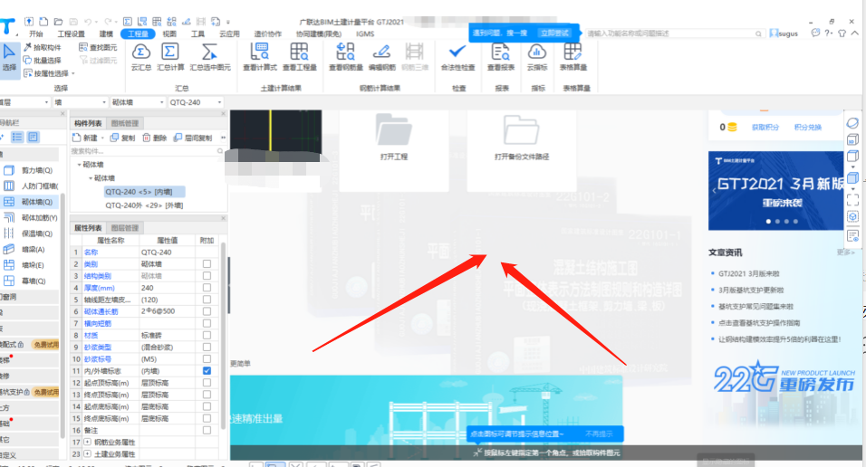Open the 视图 ribbon tab
866x467 pixels.
(x=169, y=33)
